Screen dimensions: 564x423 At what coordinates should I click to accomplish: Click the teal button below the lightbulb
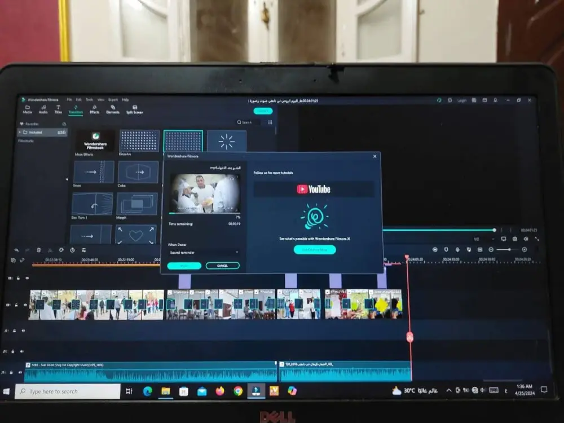[315, 249]
